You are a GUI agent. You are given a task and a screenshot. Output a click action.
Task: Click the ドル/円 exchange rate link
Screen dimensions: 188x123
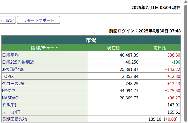click(9, 105)
